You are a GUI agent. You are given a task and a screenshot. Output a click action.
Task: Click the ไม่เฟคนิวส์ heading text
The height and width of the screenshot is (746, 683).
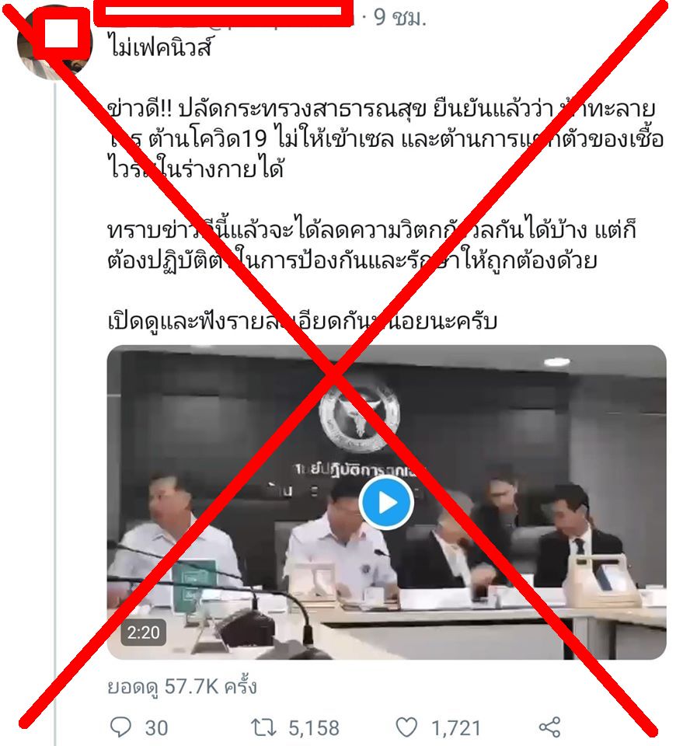pyautogui.click(x=160, y=48)
